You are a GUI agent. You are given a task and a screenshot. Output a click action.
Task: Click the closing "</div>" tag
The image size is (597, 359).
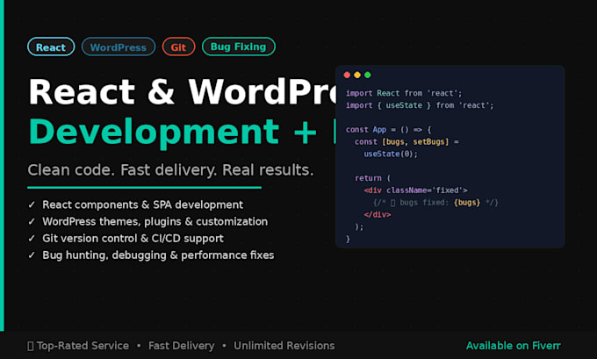(377, 215)
